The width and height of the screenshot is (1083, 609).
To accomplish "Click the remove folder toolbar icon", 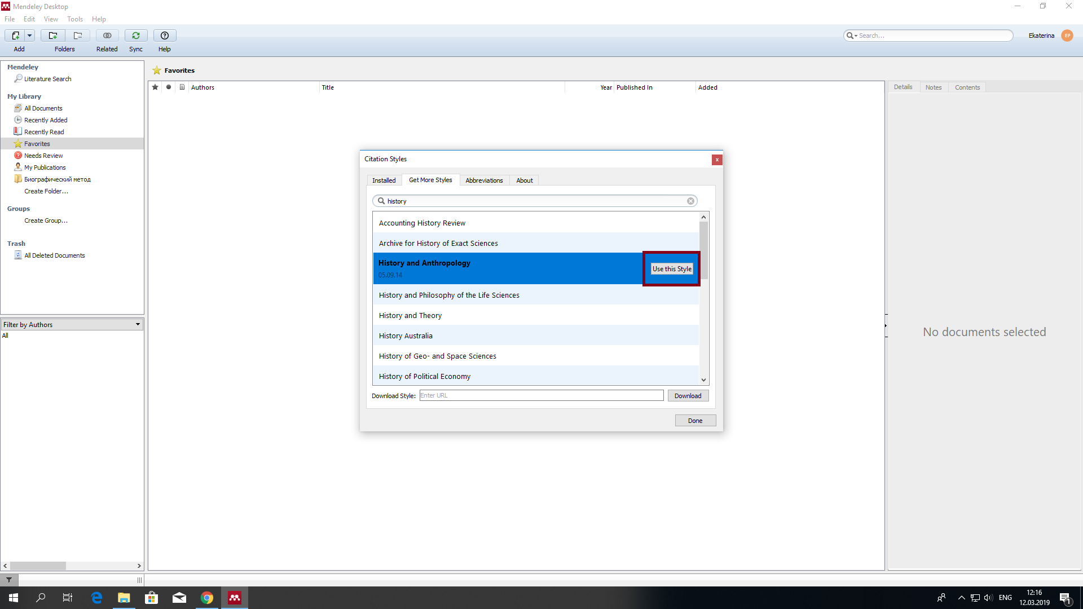I will tap(78, 36).
